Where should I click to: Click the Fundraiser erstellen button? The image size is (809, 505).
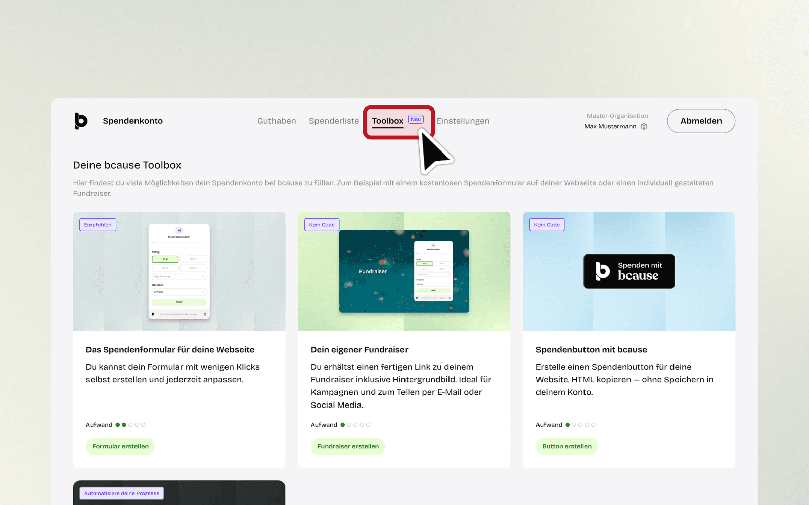[348, 446]
